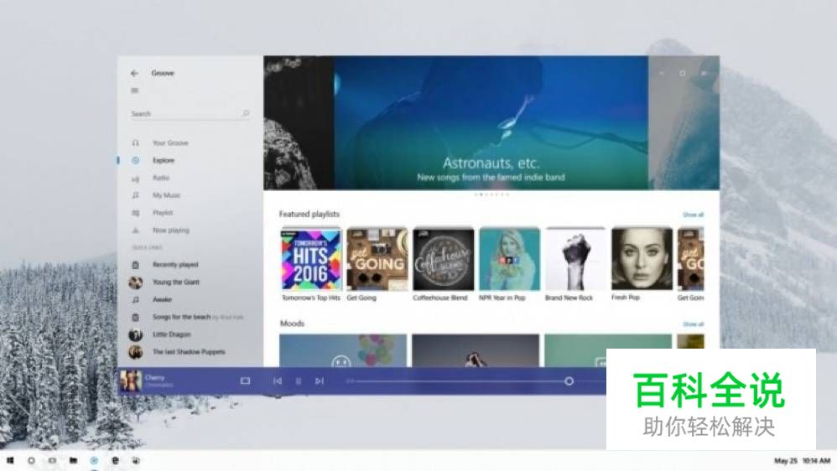837x471 pixels.
Task: Skip to the previous track
Action: pyautogui.click(x=278, y=380)
